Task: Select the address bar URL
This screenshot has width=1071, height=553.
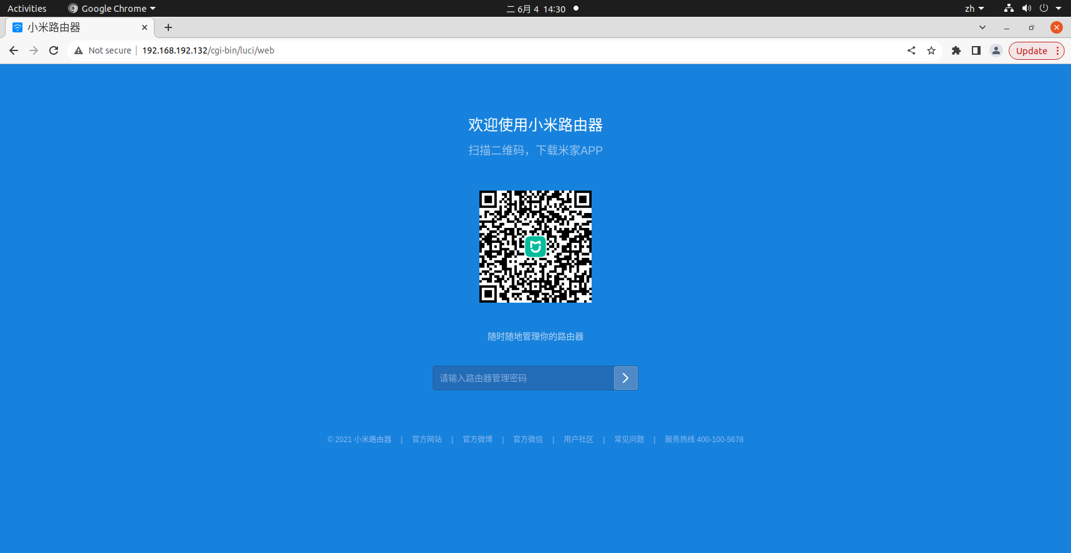Action: pos(208,50)
